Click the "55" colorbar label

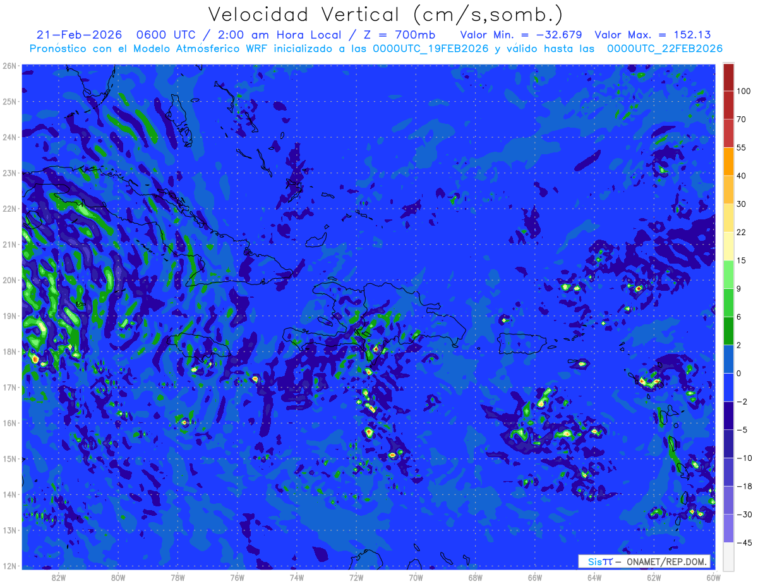742,147
